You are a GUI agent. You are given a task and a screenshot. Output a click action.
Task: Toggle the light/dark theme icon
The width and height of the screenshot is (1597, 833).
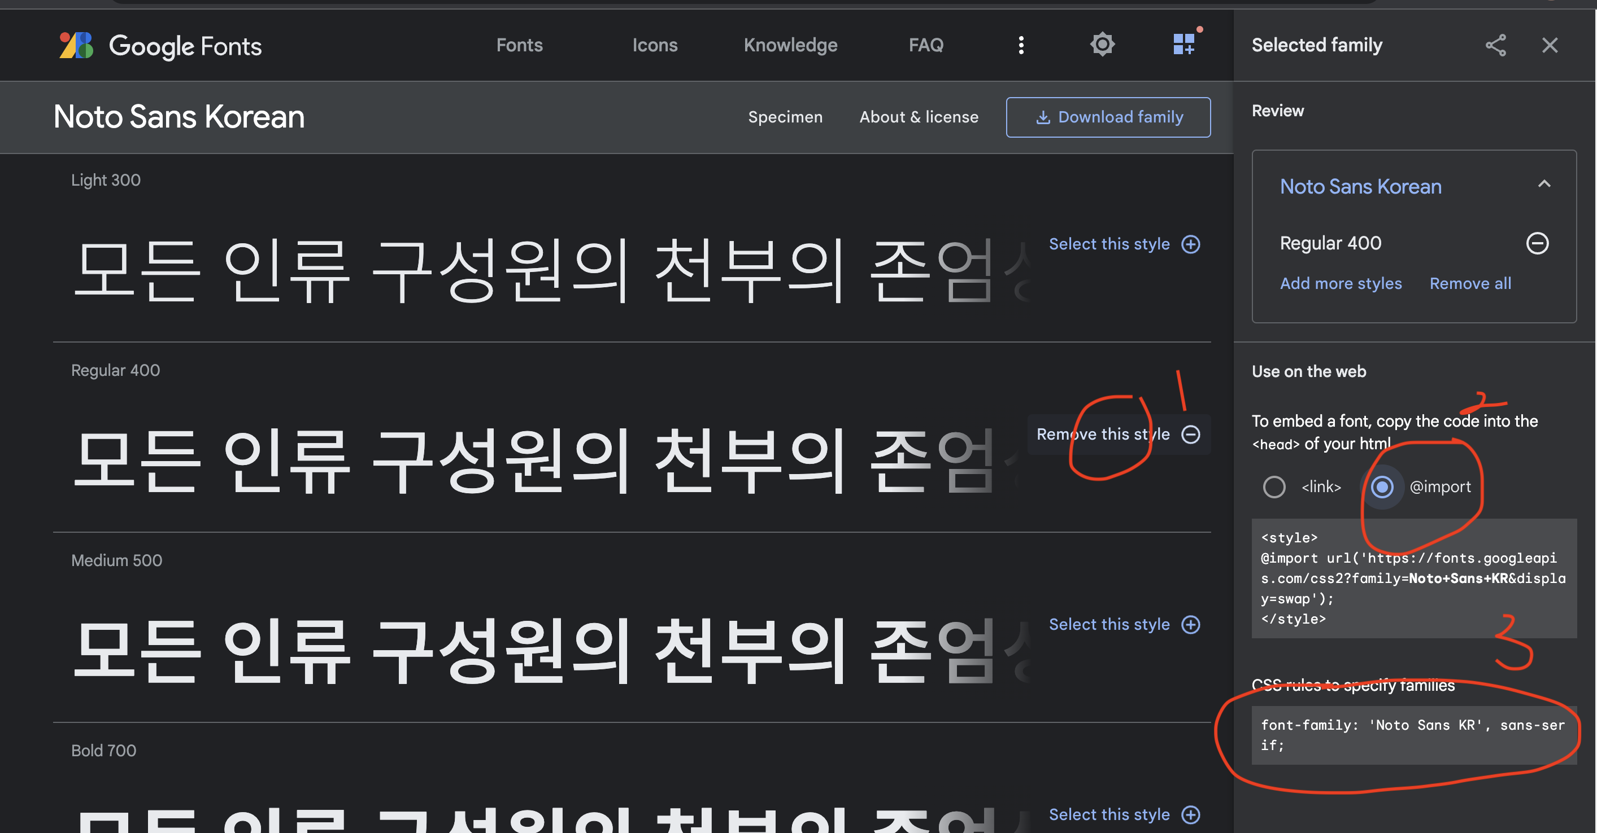(x=1102, y=45)
